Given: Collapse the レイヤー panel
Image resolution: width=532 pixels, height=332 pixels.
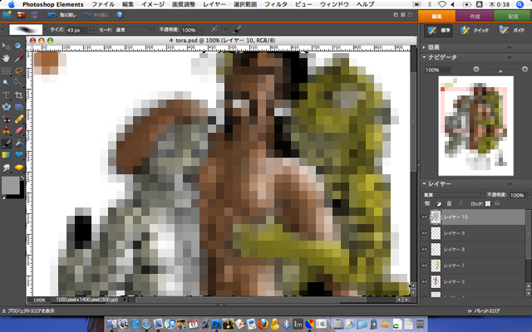Looking at the screenshot, I should click(424, 183).
